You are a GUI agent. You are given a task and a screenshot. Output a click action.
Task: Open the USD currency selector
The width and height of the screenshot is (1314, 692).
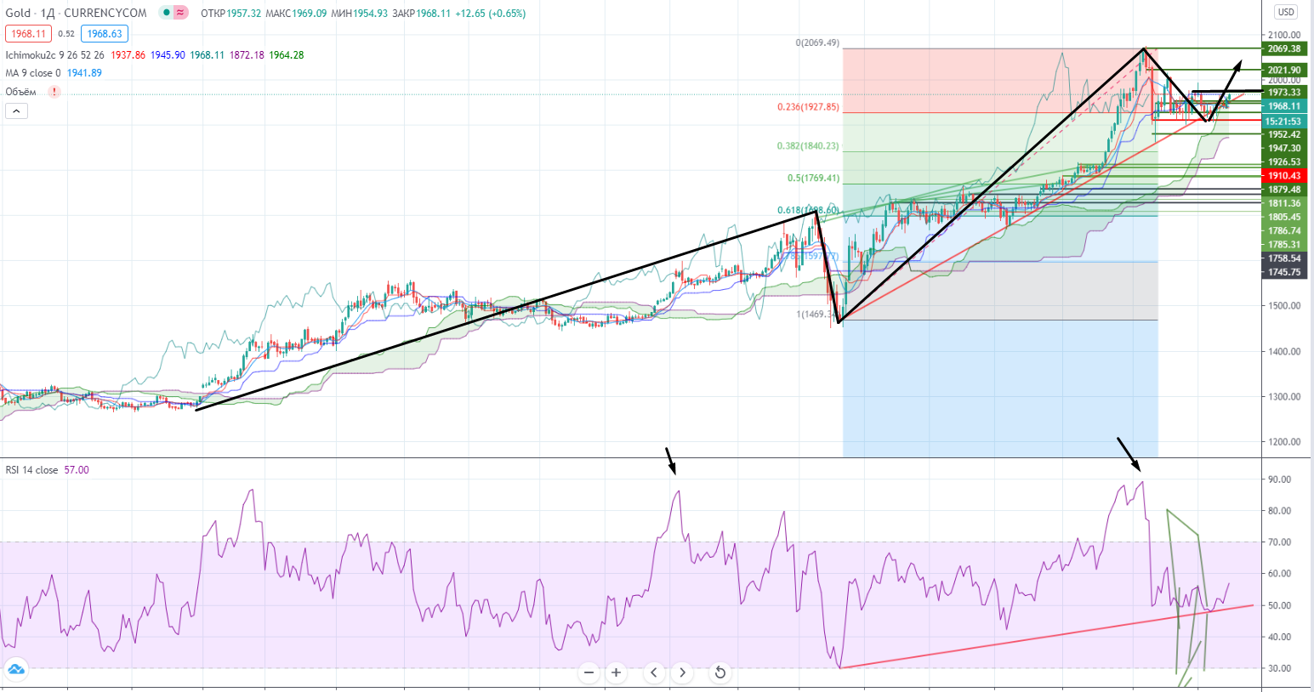pyautogui.click(x=1285, y=12)
